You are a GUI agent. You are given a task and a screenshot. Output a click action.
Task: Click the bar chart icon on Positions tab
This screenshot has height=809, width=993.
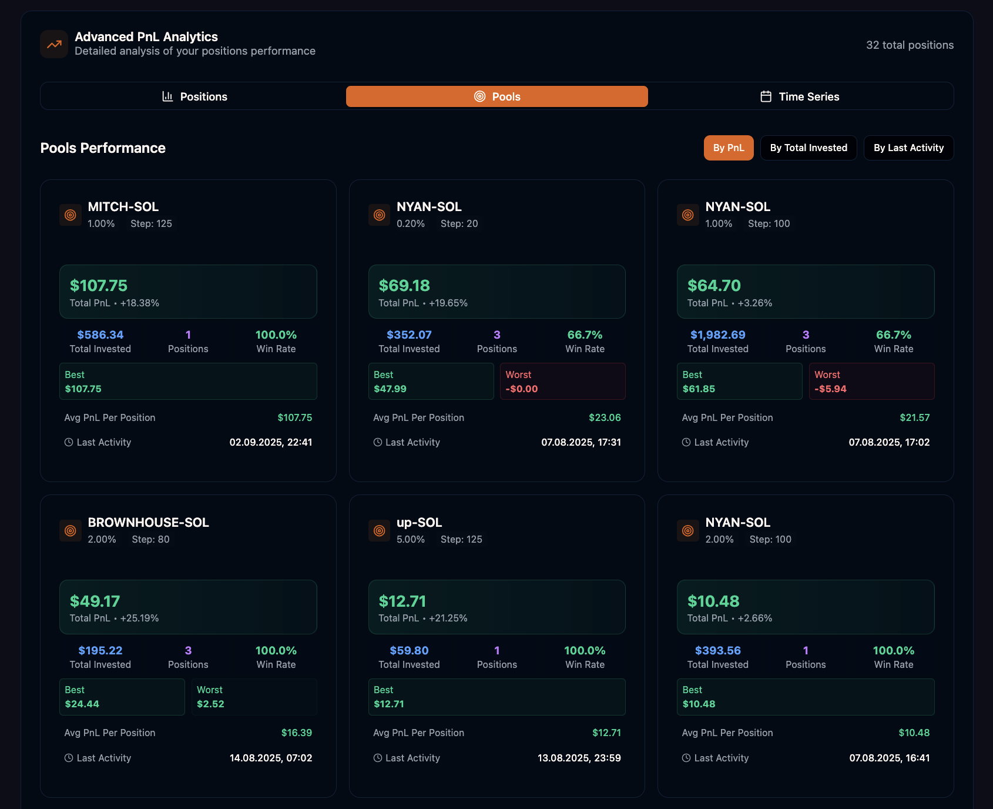pyautogui.click(x=168, y=96)
